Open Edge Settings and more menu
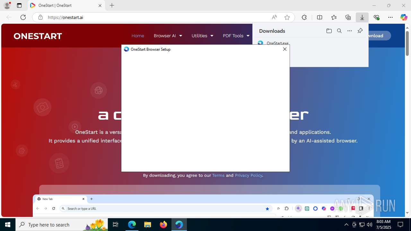This screenshot has height=231, width=411. (390, 17)
